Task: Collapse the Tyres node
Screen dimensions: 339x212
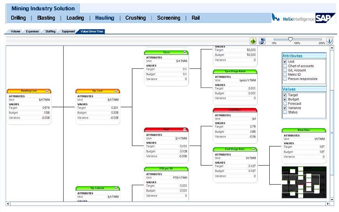Action: [185, 52]
